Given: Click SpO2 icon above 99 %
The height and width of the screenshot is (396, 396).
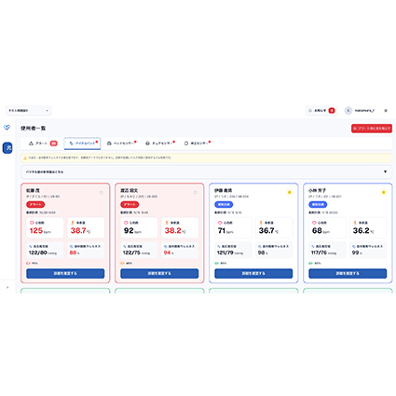Looking at the screenshot, I should pos(354,246).
